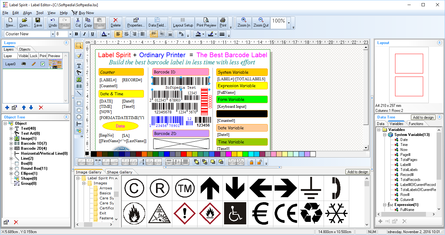Click the lock objects padlock icon

[x=251, y=162]
